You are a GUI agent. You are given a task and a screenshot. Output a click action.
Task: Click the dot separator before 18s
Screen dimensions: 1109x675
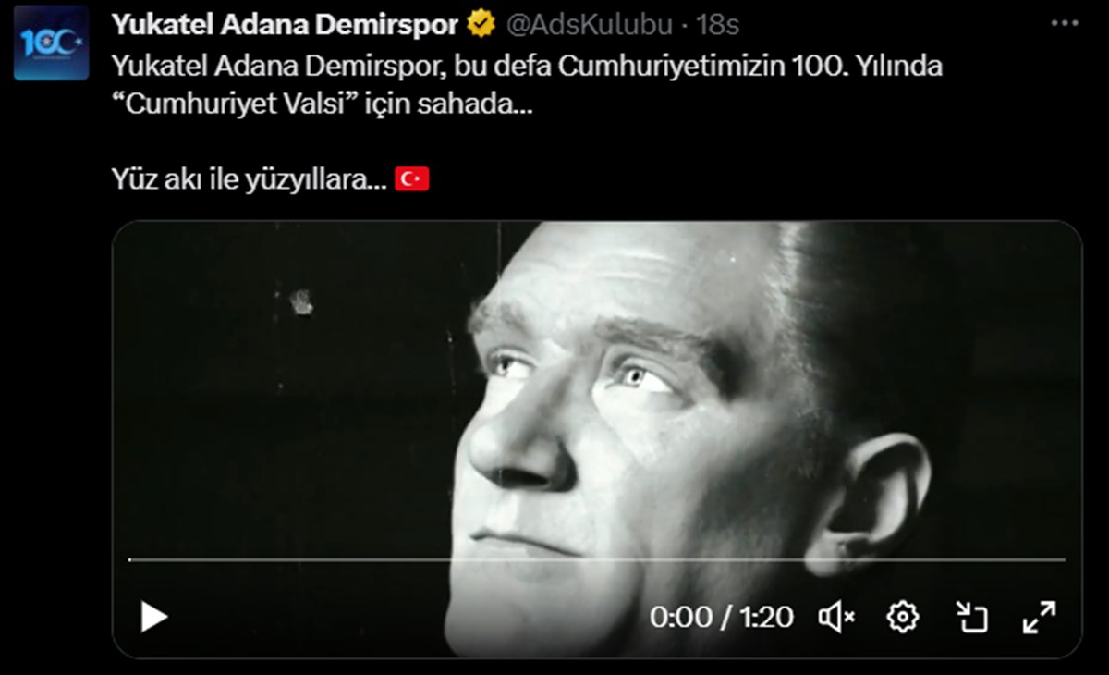pyautogui.click(x=684, y=26)
